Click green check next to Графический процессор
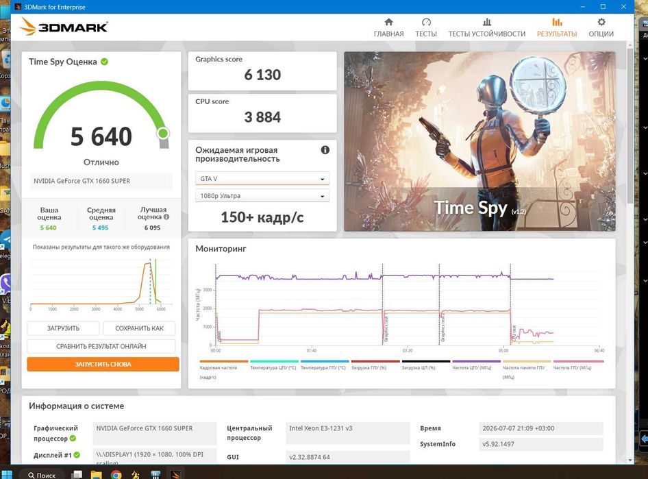648x479 pixels. 73,438
